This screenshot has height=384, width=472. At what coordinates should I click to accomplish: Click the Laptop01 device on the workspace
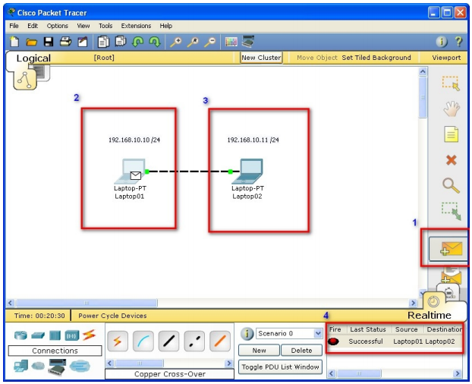click(x=130, y=172)
